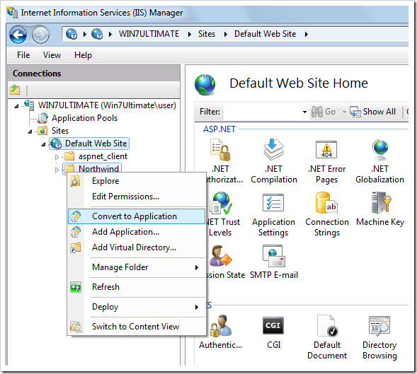Choose Add Virtual Directory entry
The height and width of the screenshot is (374, 417).
137,247
